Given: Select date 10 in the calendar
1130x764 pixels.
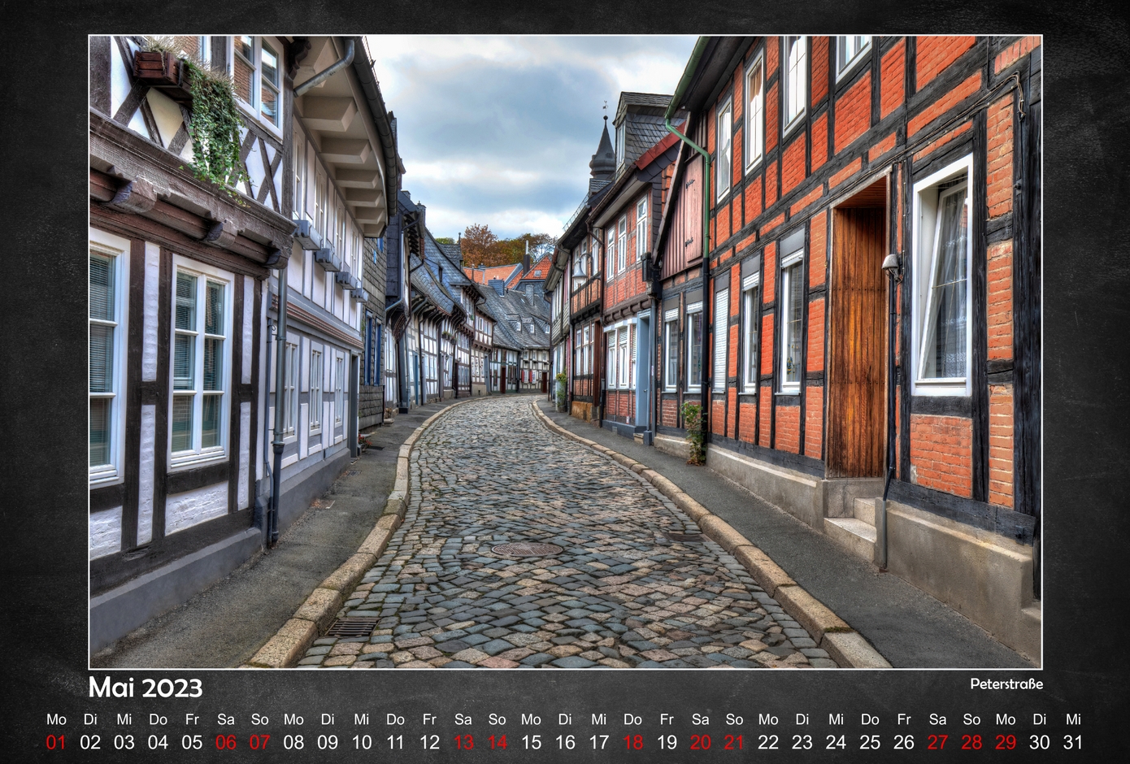Looking at the screenshot, I should pyautogui.click(x=362, y=742).
